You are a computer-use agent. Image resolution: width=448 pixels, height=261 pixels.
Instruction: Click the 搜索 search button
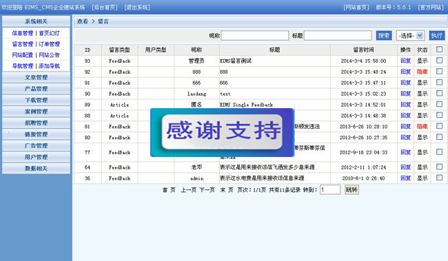pos(384,35)
